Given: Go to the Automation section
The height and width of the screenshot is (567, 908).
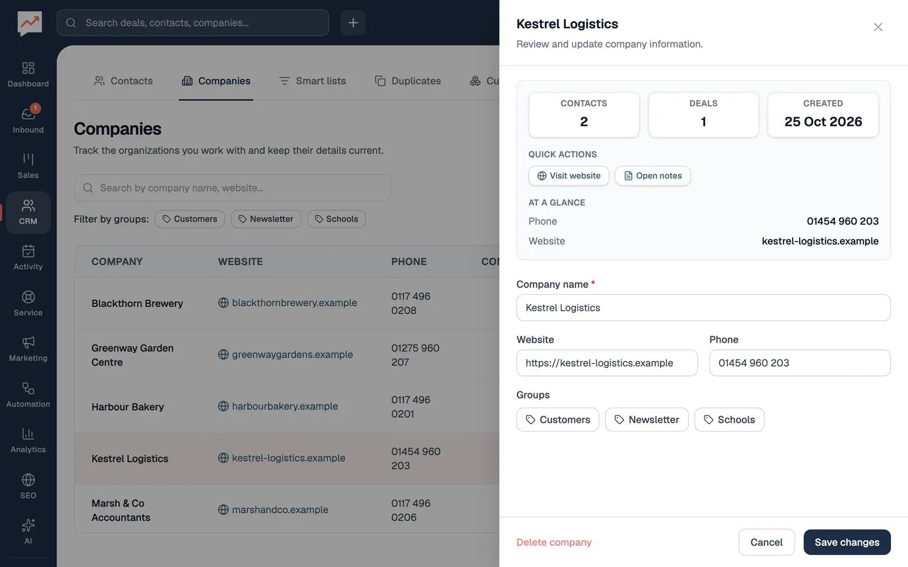Looking at the screenshot, I should [28, 395].
